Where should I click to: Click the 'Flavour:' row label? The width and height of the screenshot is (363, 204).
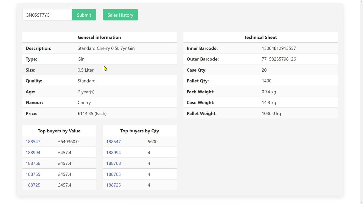tap(34, 102)
